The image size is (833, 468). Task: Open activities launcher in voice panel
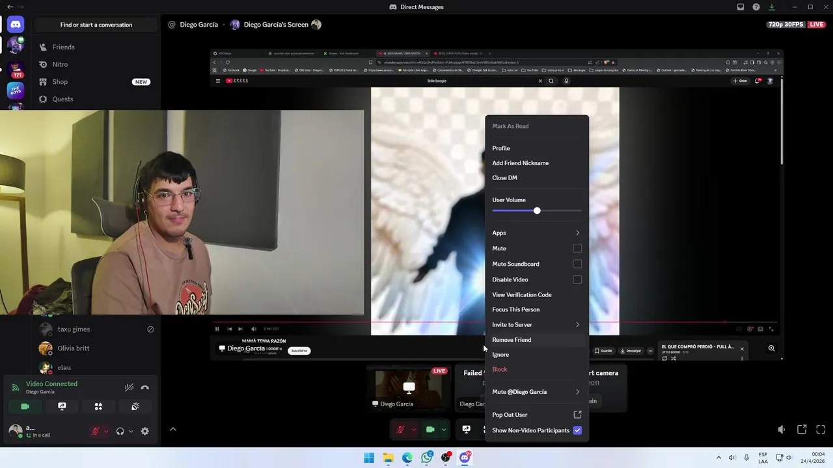(98, 406)
